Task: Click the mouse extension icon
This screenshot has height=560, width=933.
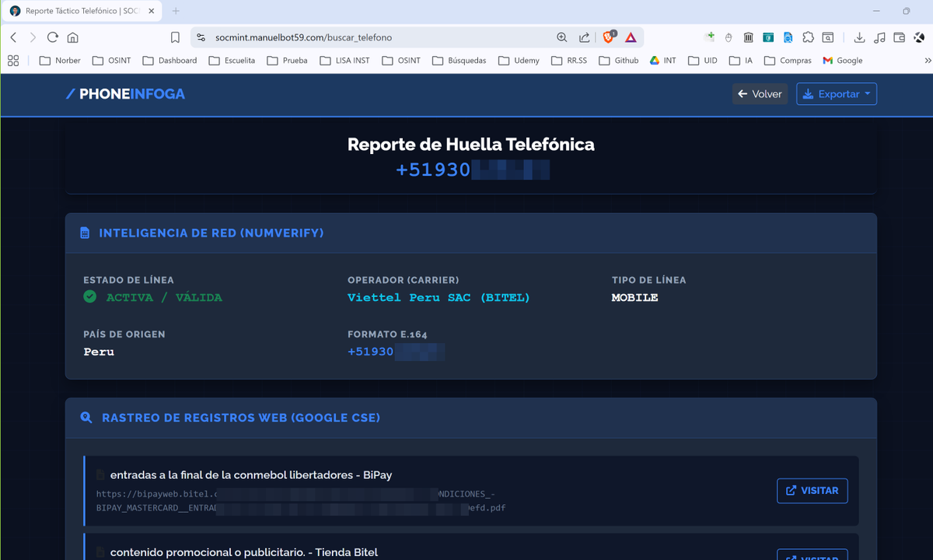Action: pyautogui.click(x=729, y=37)
